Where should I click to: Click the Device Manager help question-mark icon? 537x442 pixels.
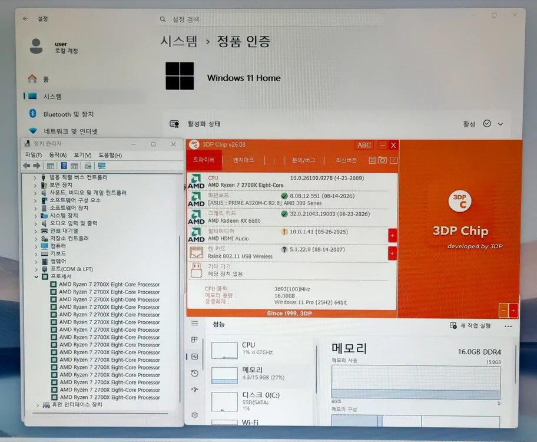tap(64, 166)
